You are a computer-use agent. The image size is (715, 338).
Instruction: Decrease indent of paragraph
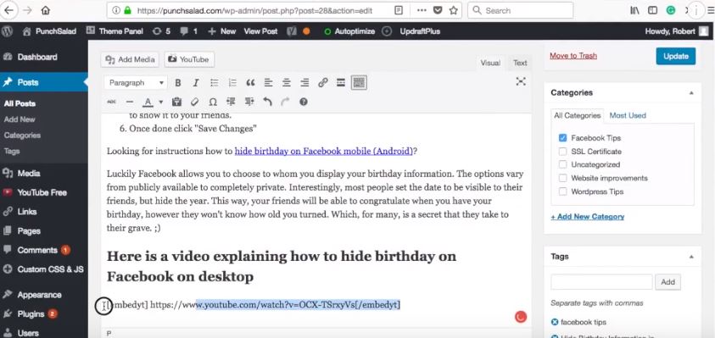[x=231, y=102]
